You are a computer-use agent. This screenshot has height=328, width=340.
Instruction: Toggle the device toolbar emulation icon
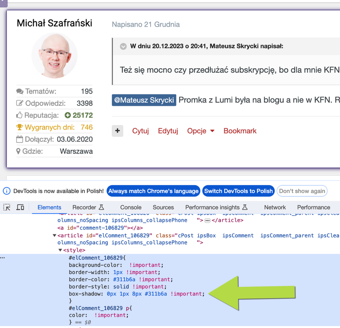pyautogui.click(x=20, y=207)
